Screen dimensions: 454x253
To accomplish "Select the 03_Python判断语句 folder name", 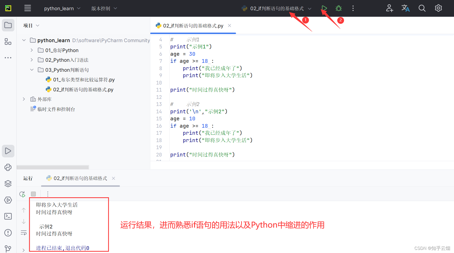I will [x=67, y=70].
